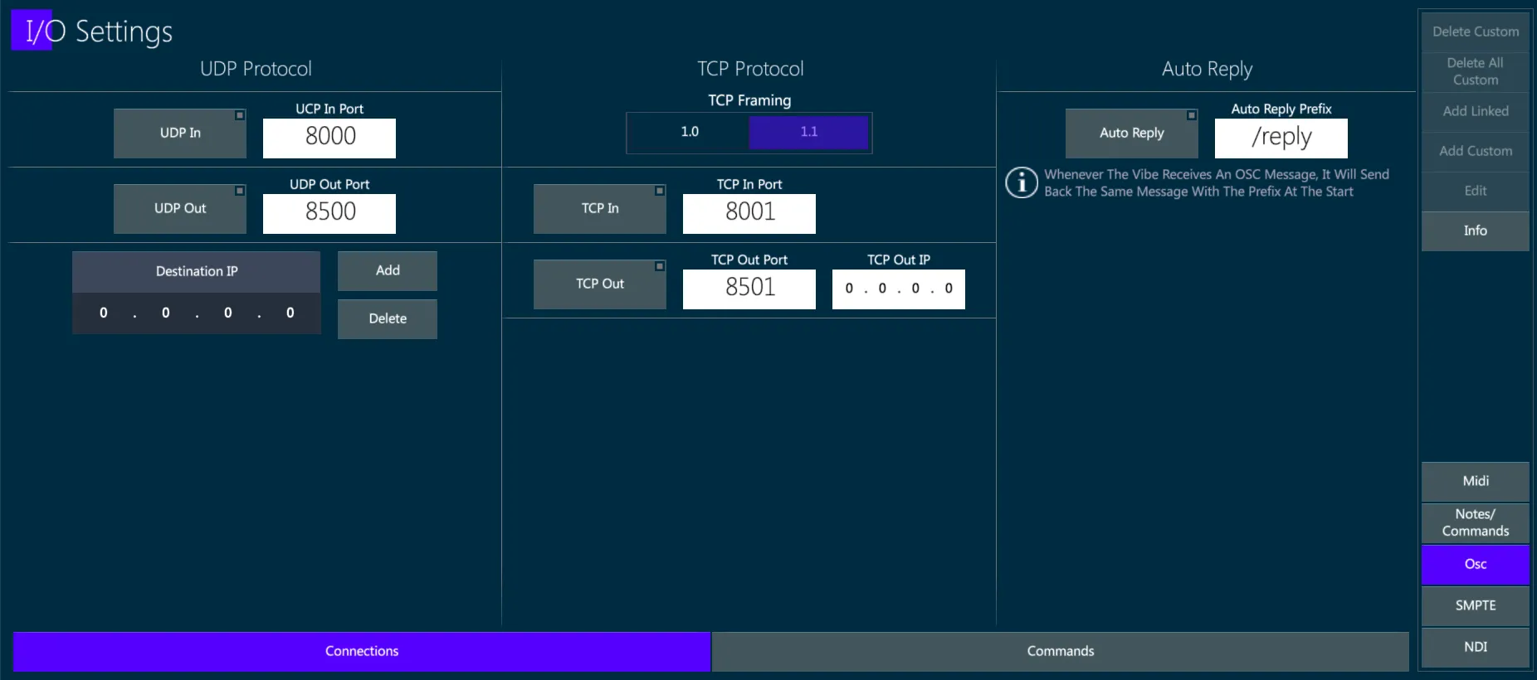Image resolution: width=1537 pixels, height=680 pixels.
Task: Click Delete All Custom button
Action: point(1476,71)
